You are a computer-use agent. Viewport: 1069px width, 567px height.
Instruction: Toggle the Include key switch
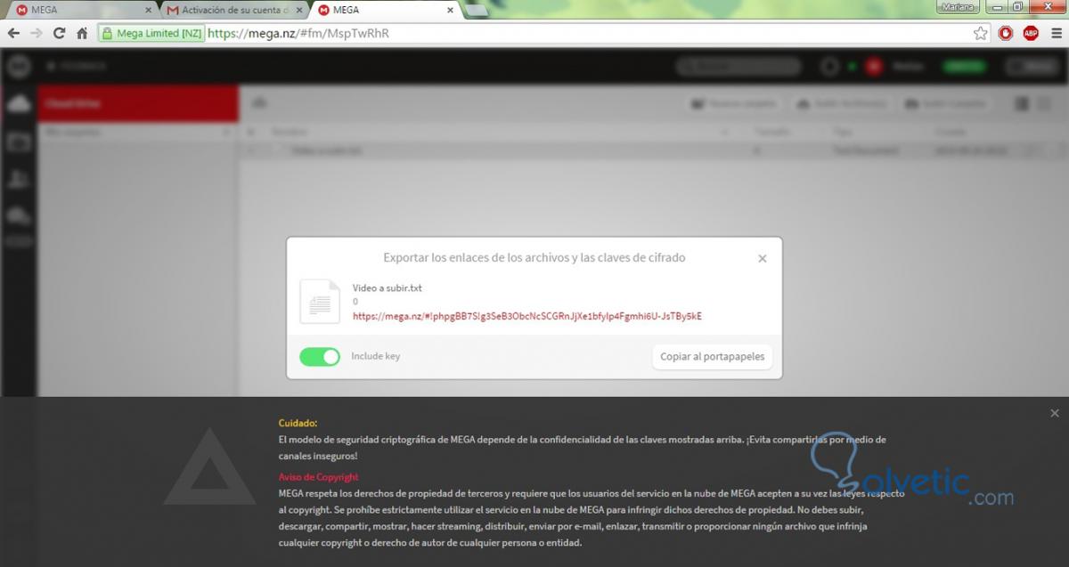point(320,356)
